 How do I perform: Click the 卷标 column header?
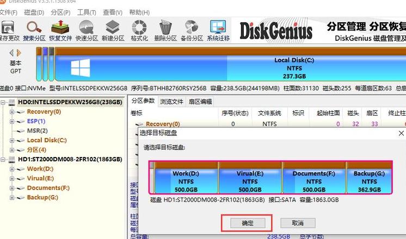pyautogui.click(x=137, y=113)
